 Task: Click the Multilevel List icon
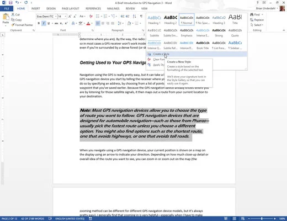click(x=113, y=17)
